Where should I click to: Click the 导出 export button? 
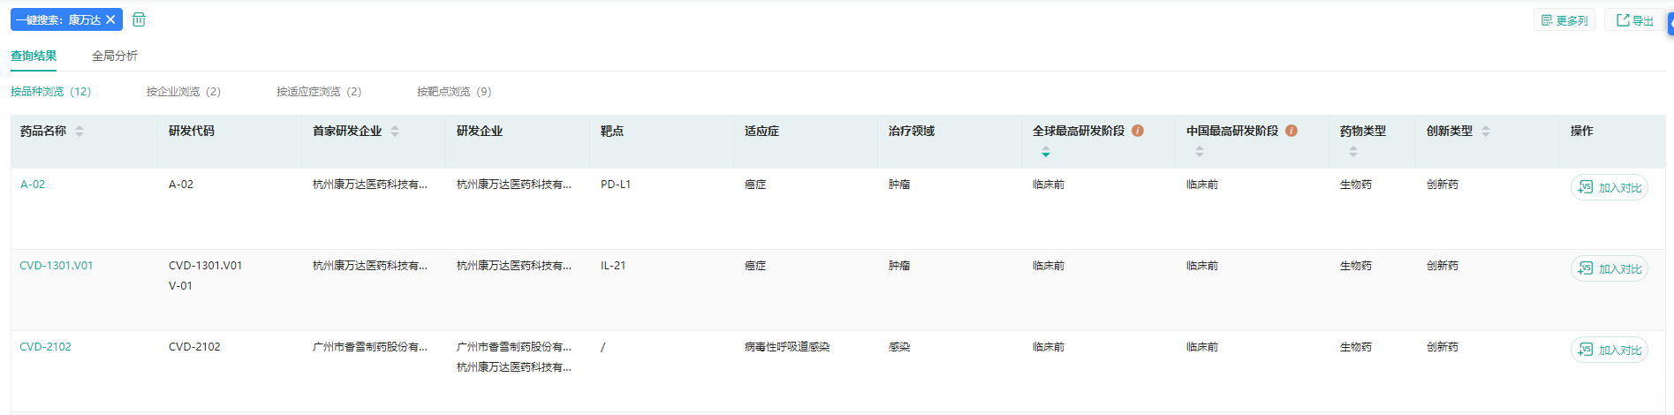point(1635,20)
